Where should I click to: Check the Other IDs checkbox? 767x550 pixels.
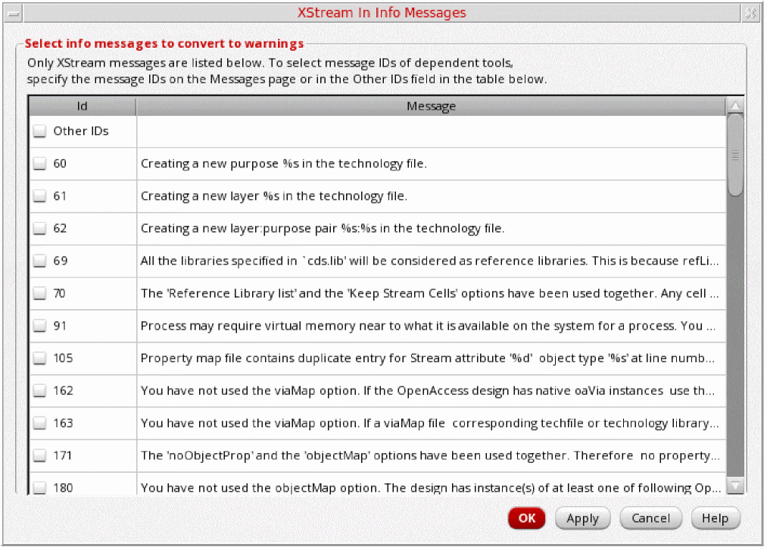pos(39,131)
